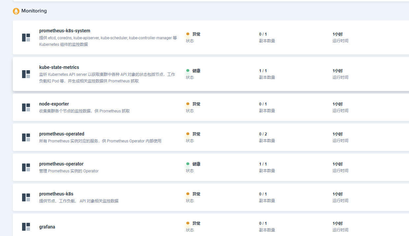
Task: Click description 管理 Prometheus 实例的 Operator
Action: tap(69, 171)
